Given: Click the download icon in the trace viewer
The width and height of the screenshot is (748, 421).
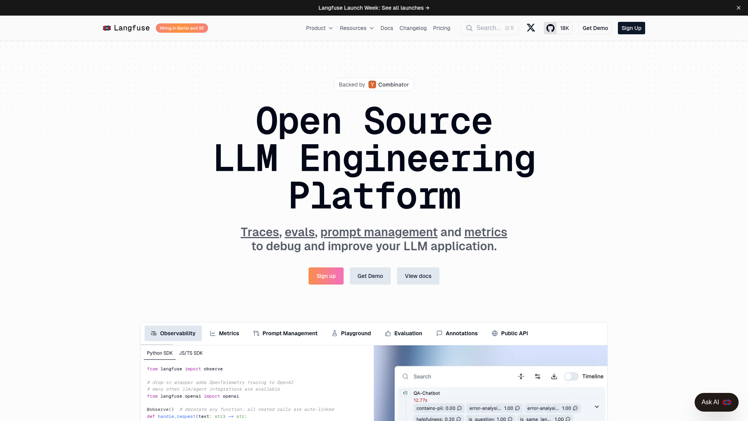Looking at the screenshot, I should pyautogui.click(x=554, y=376).
